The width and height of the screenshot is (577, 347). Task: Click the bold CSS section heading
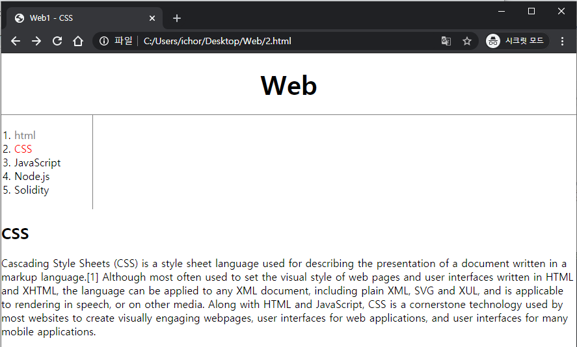click(15, 234)
